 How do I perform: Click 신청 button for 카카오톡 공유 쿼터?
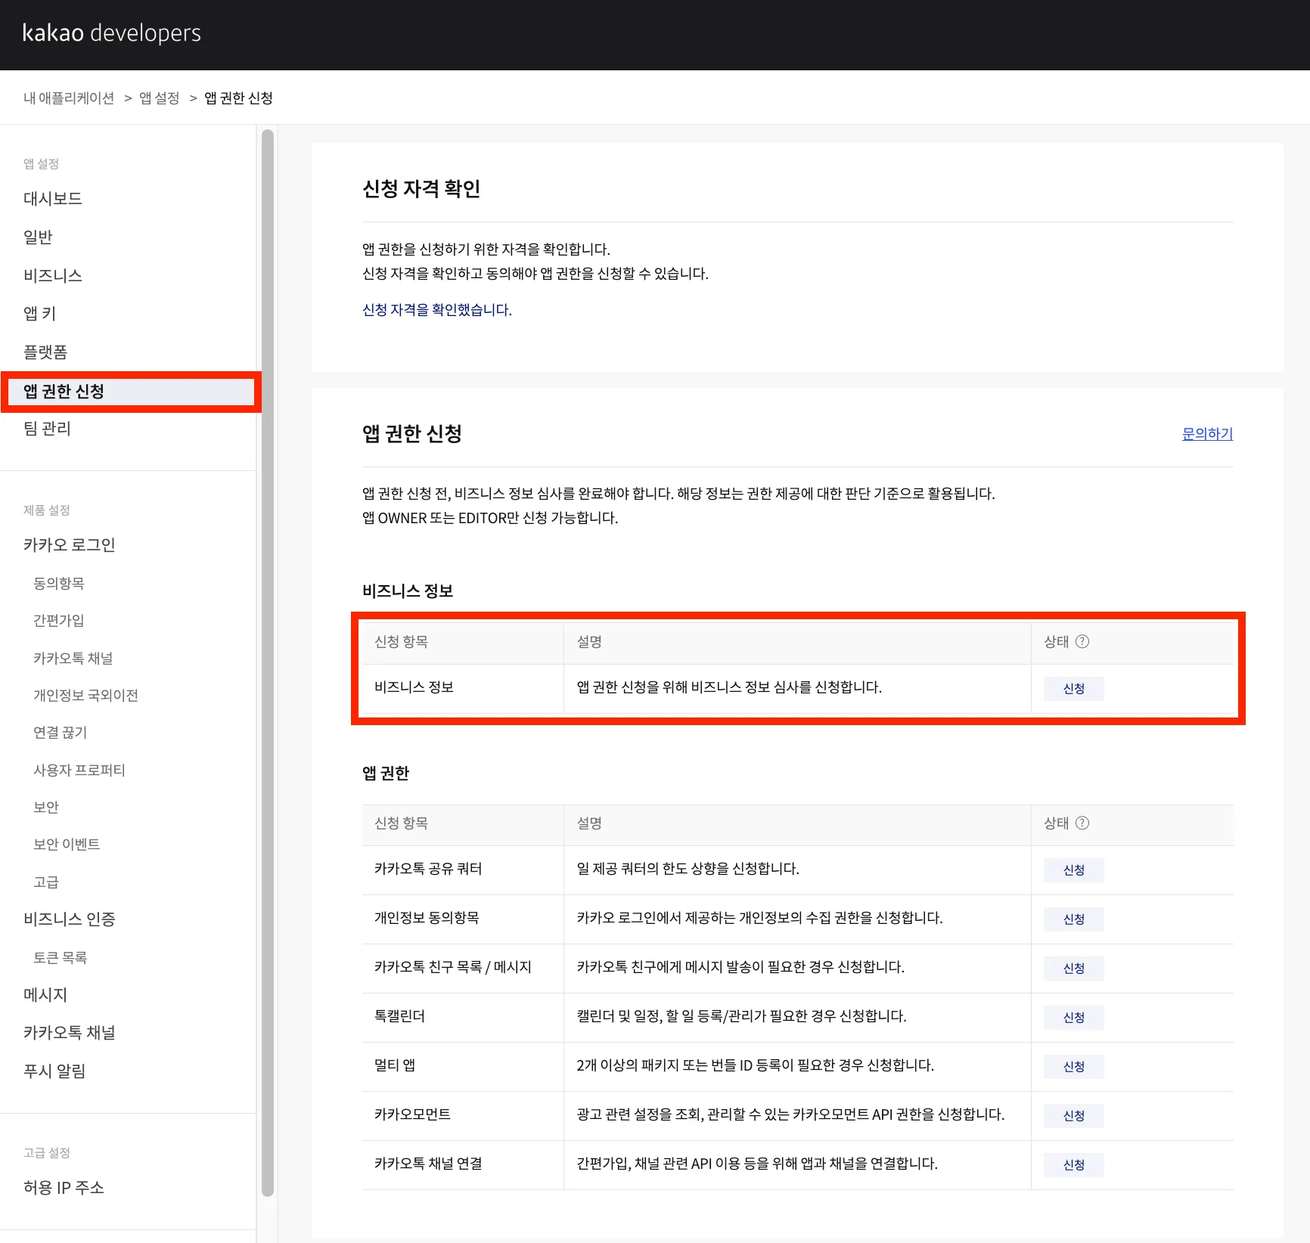click(1074, 869)
